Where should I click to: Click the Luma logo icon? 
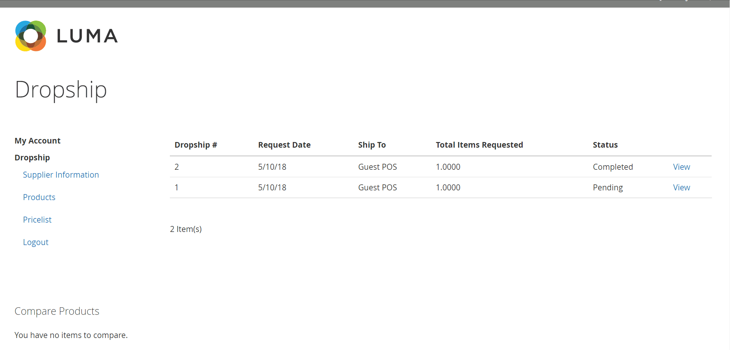(31, 36)
